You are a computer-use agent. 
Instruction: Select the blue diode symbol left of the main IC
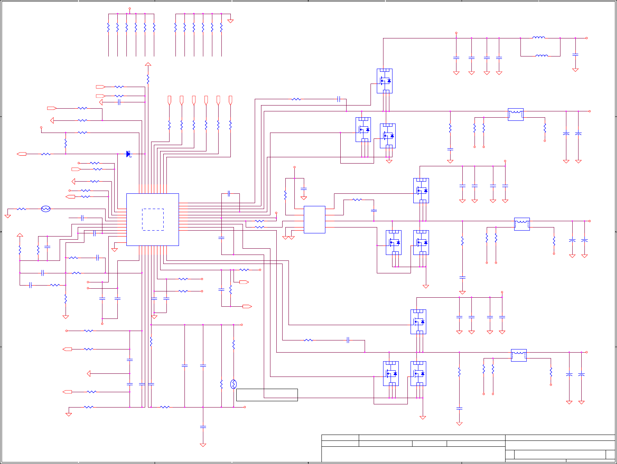click(x=128, y=154)
